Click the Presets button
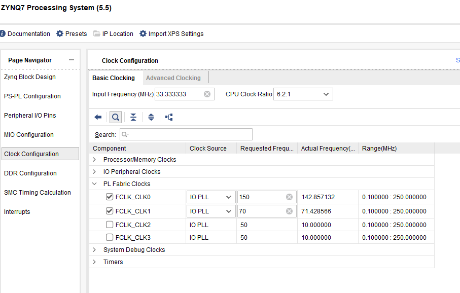This screenshot has width=460, height=293. [72, 34]
